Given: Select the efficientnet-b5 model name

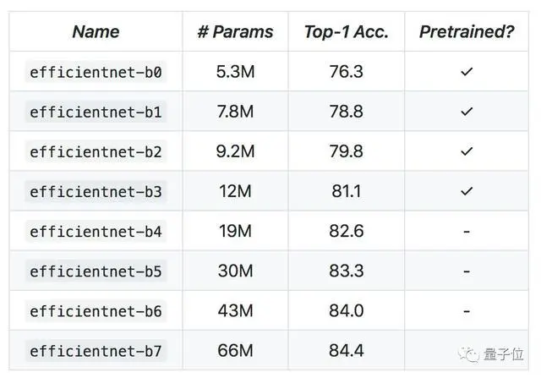Looking at the screenshot, I should [x=96, y=271].
